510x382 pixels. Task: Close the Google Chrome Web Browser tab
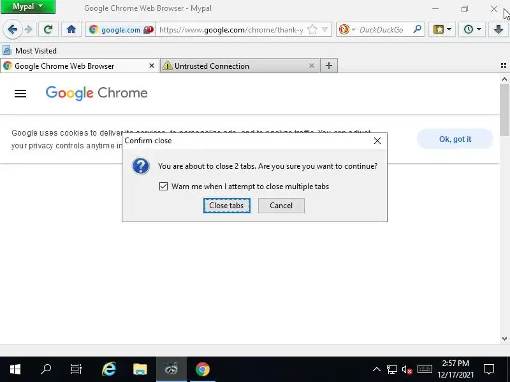click(x=152, y=66)
